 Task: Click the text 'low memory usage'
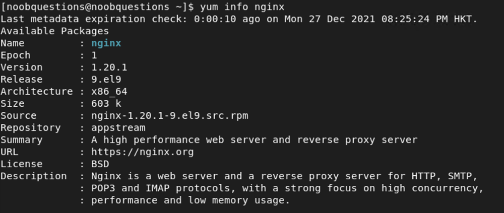point(239,200)
